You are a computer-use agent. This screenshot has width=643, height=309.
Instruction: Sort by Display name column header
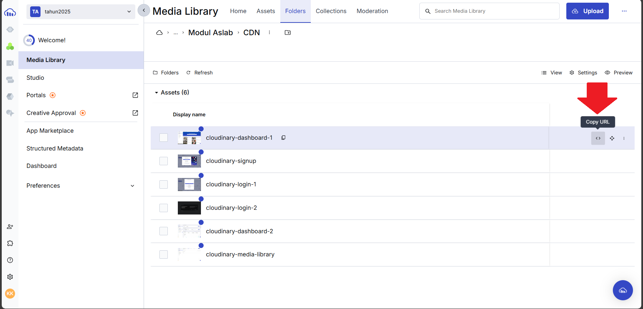(189, 115)
